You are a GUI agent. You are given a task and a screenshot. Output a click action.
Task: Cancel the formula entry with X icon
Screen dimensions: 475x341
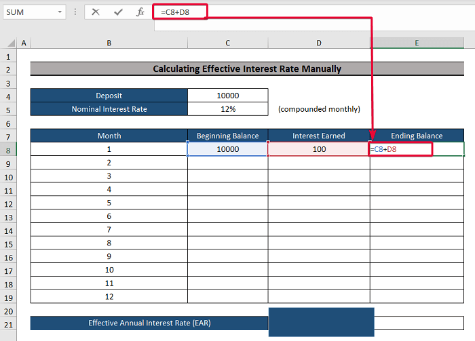[96, 12]
